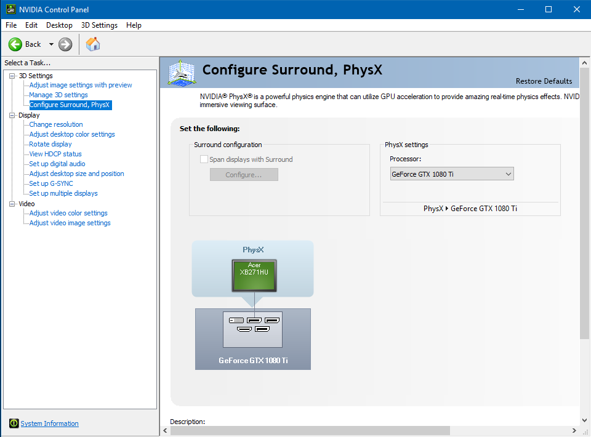
Task: Open the Back history dropdown arrow
Action: (x=51, y=44)
